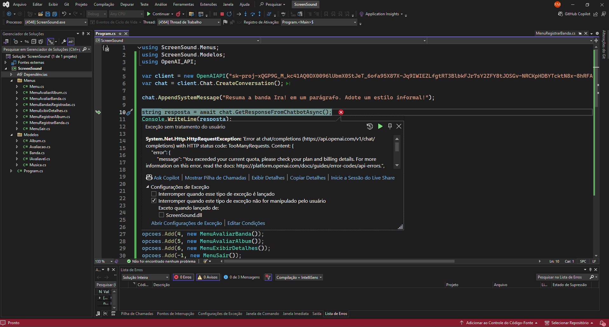Open the Solução Inteira scope dropdown
This screenshot has width=609, height=327.
tap(146, 277)
